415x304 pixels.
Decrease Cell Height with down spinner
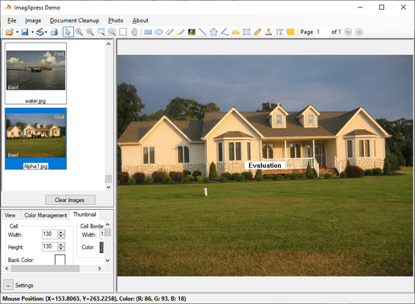pyautogui.click(x=61, y=249)
